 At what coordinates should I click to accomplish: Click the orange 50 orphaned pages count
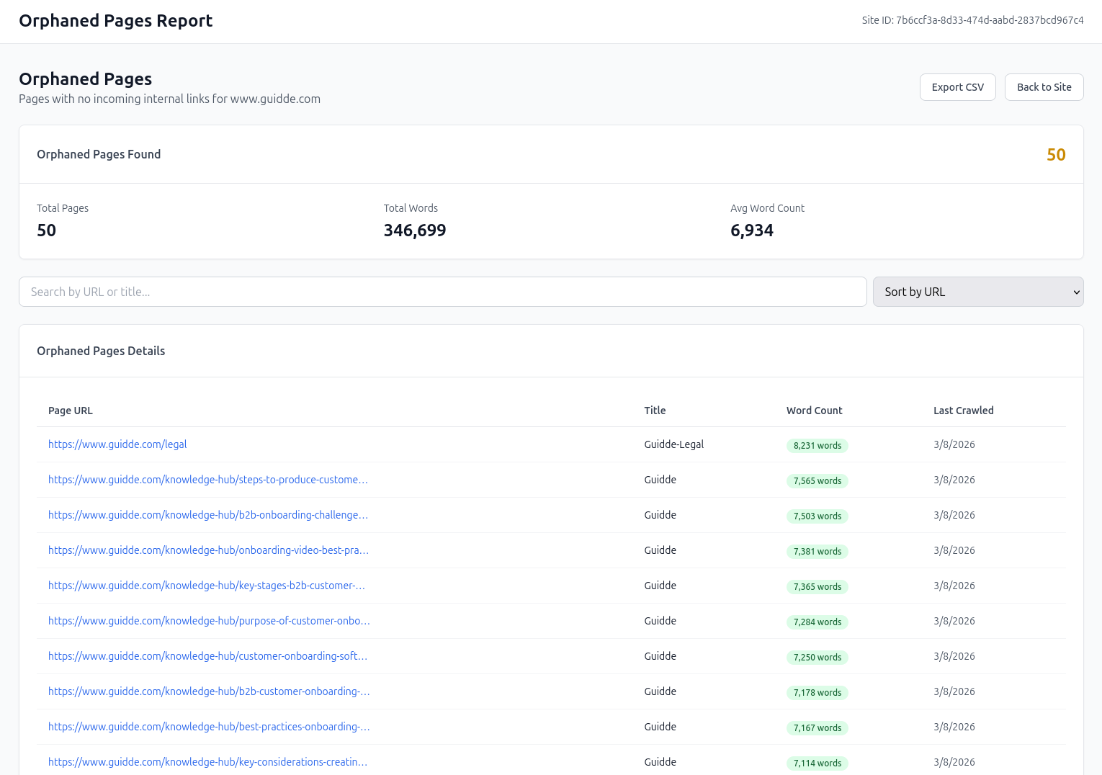1056,155
